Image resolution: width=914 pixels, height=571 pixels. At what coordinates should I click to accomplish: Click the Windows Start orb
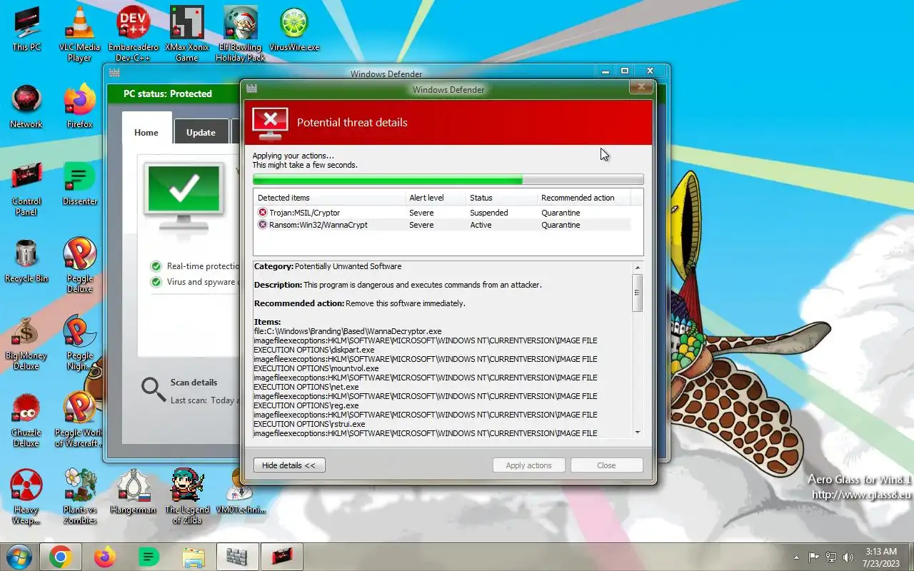pyautogui.click(x=19, y=557)
